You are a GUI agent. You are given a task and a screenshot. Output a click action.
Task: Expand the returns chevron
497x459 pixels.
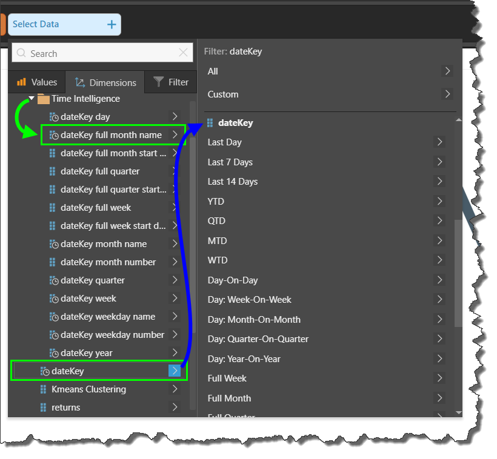click(175, 407)
